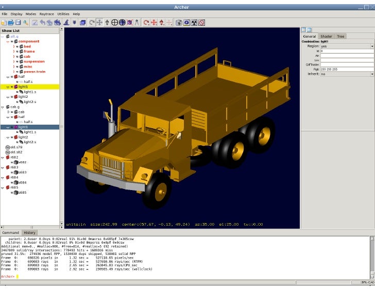Open the Raytrace menu
Image resolution: width=375 pixels, height=290 pixels.
pos(46,14)
